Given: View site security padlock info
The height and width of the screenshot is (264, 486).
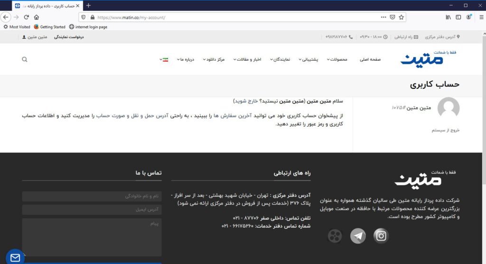Looking at the screenshot, I should 93,18.
